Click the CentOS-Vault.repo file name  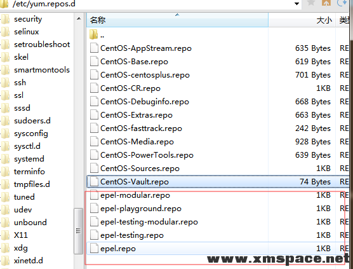pos(135,182)
